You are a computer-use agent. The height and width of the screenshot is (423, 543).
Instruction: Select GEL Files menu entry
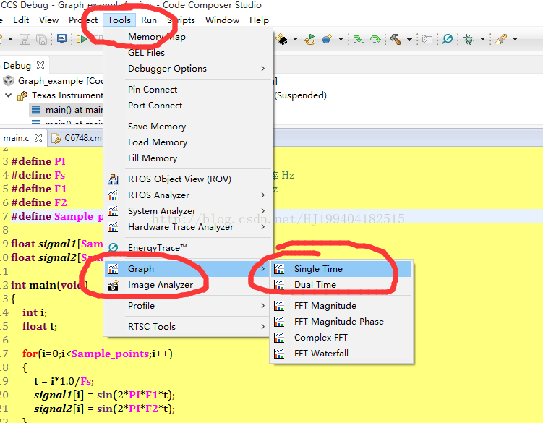[x=188, y=53]
